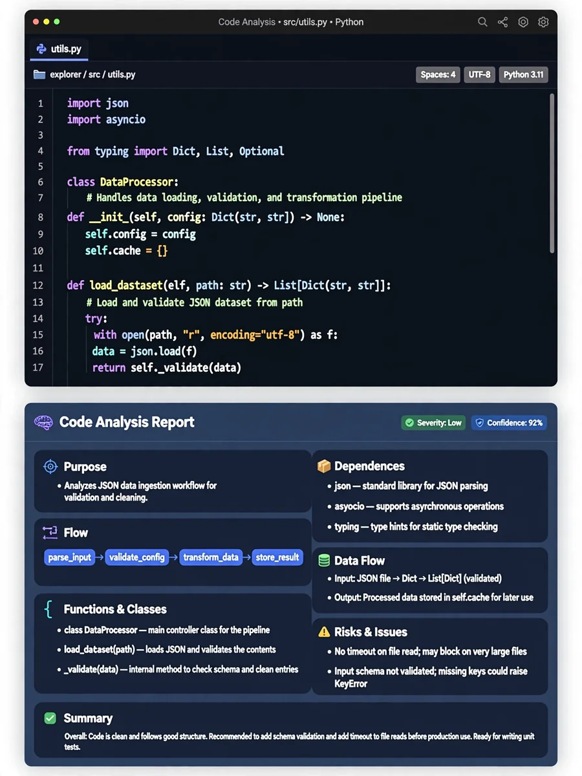Image resolution: width=582 pixels, height=776 pixels.
Task: Click the curly brace icon beside Functions & Classes
Action: point(48,609)
